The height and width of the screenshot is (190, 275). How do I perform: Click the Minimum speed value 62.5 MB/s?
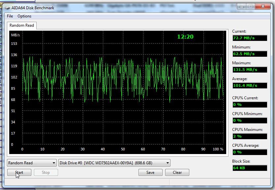click(x=250, y=54)
